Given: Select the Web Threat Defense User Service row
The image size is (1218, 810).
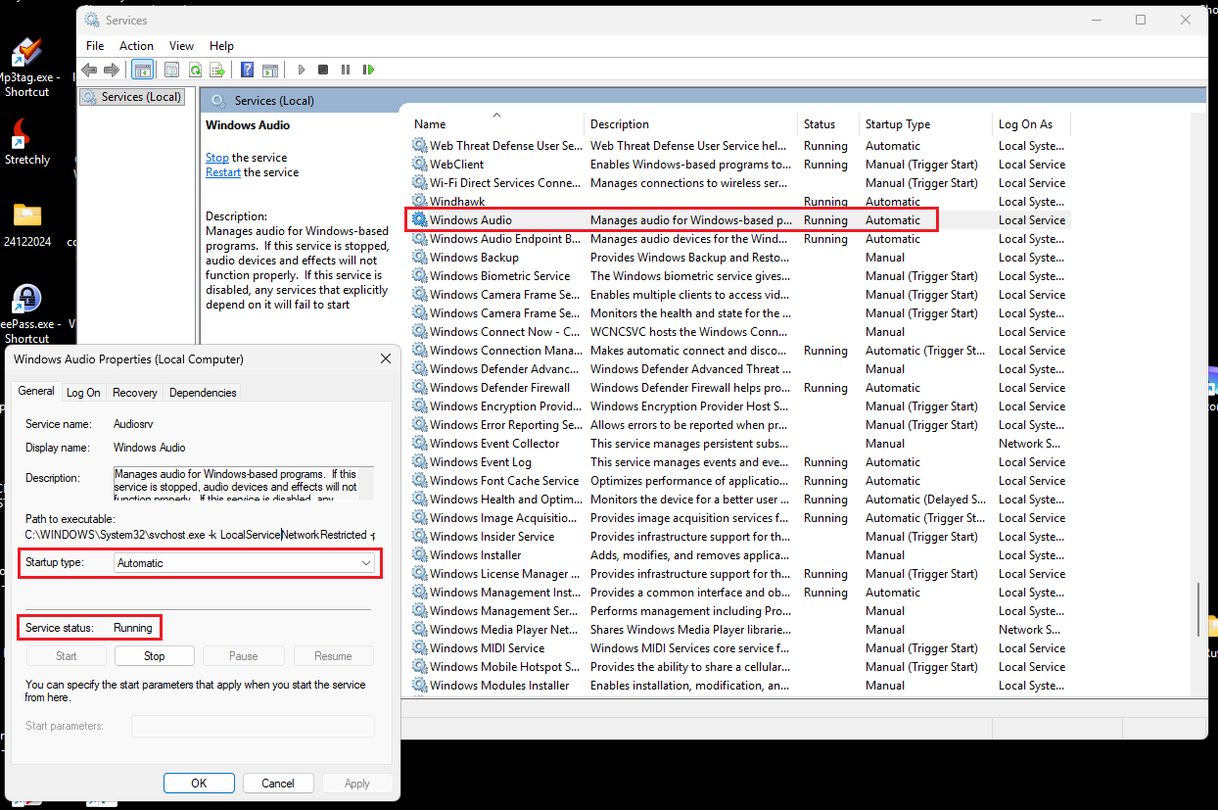Looking at the screenshot, I should (x=740, y=146).
